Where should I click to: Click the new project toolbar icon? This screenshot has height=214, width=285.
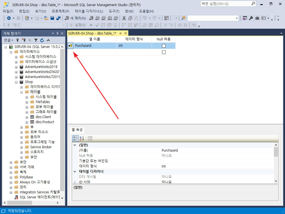27,18
